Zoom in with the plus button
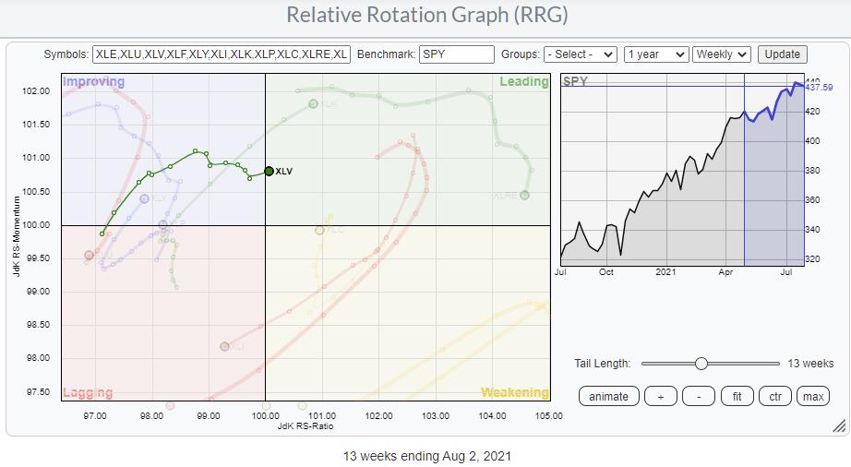This screenshot has height=467, width=851. [660, 396]
